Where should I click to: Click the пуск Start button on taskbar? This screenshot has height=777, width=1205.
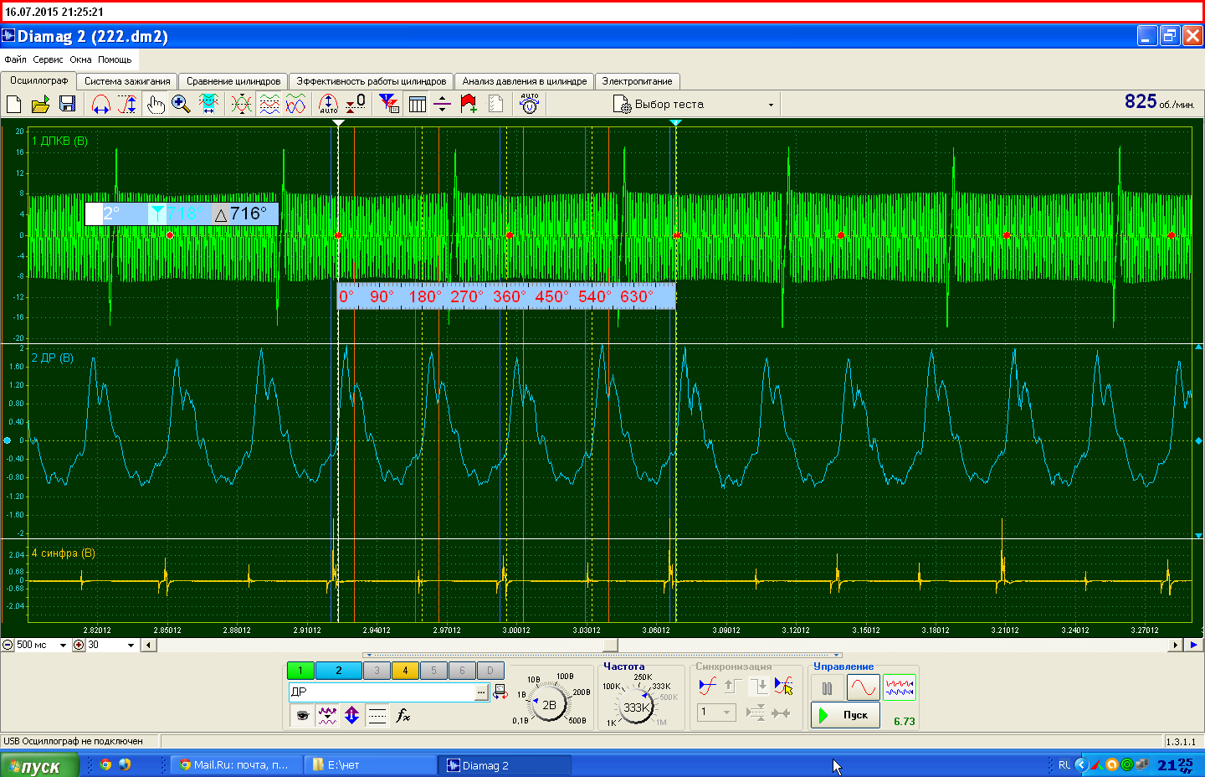click(x=39, y=765)
